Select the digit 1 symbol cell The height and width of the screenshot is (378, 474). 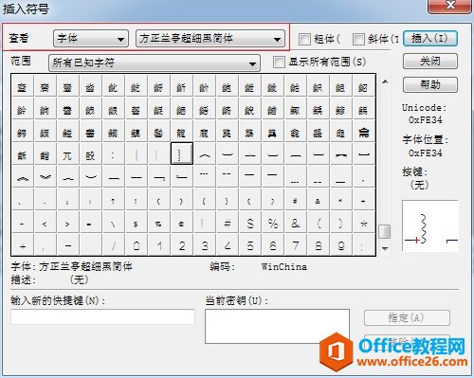[159, 245]
